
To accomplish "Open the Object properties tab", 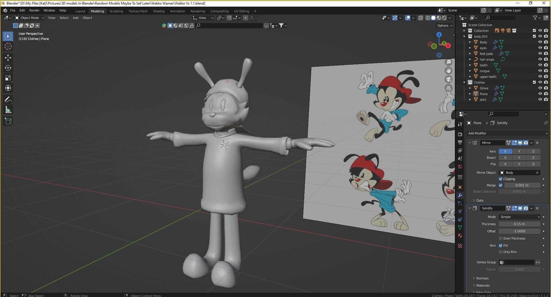I will click(x=460, y=187).
